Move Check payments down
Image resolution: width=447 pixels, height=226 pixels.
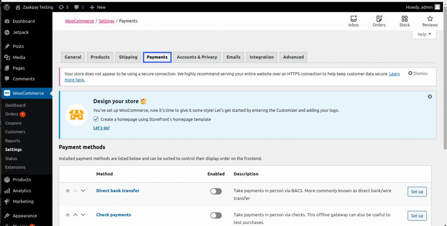coord(83,215)
